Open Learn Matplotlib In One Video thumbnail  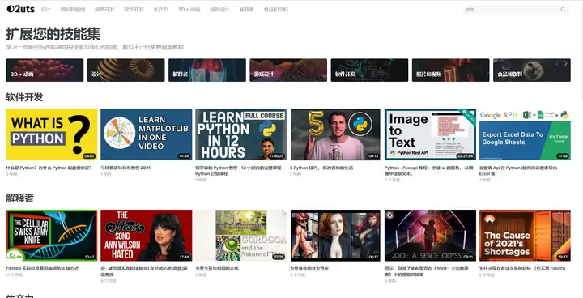pyautogui.click(x=146, y=134)
